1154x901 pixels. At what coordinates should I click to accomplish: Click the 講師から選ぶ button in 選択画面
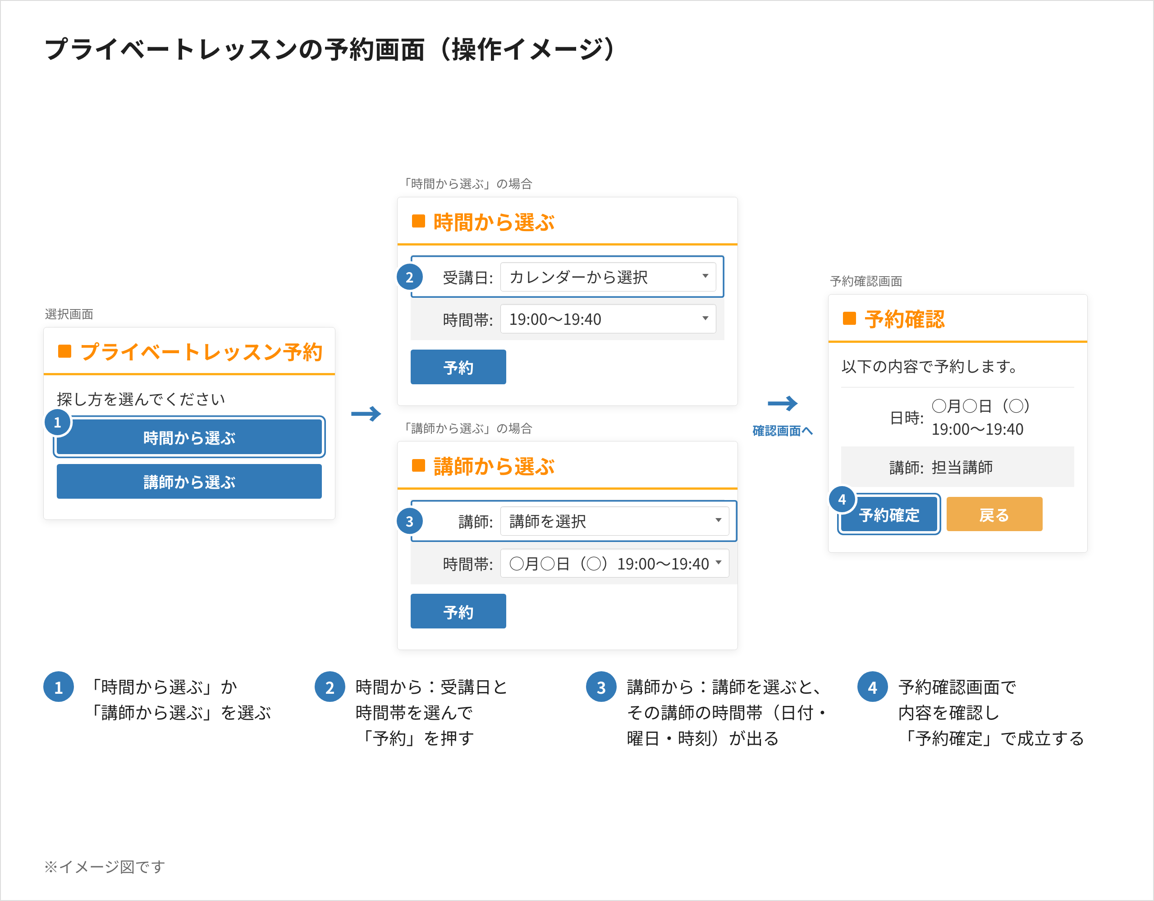click(189, 481)
